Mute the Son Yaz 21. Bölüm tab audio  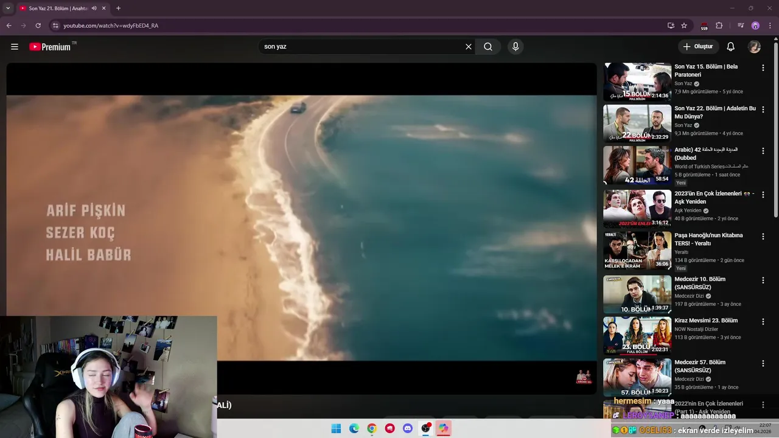pos(94,9)
